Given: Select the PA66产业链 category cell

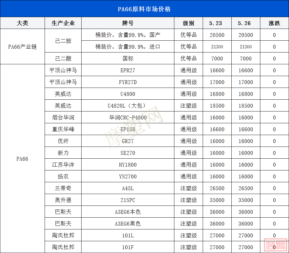Looking at the screenshot, I should (x=22, y=47).
